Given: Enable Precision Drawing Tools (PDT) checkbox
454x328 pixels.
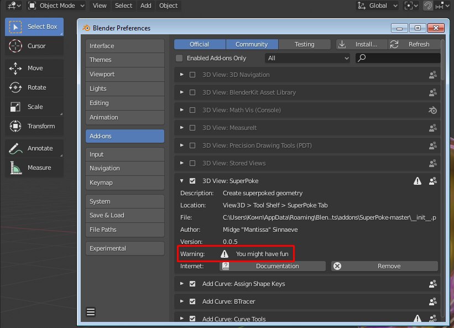Looking at the screenshot, I should [x=192, y=145].
